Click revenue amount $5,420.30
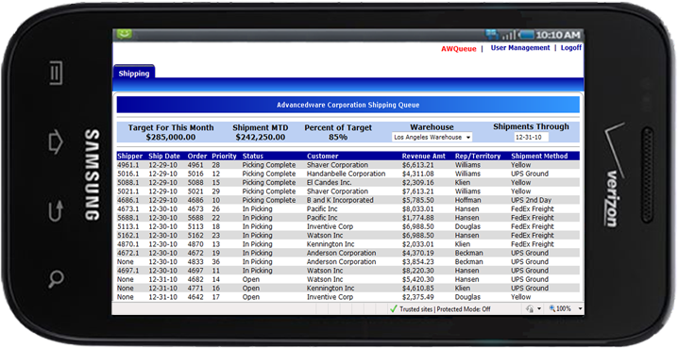Viewport: 678px width, 348px height. pyautogui.click(x=417, y=279)
